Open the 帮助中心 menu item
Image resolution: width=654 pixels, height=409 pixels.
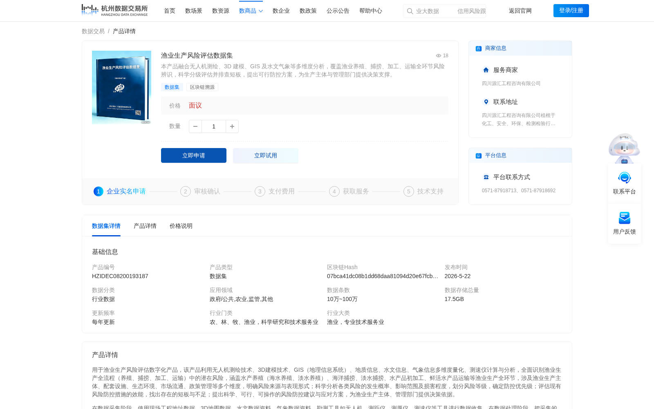click(x=371, y=11)
